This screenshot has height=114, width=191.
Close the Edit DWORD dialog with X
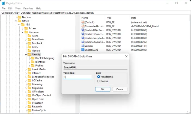pos(126,56)
